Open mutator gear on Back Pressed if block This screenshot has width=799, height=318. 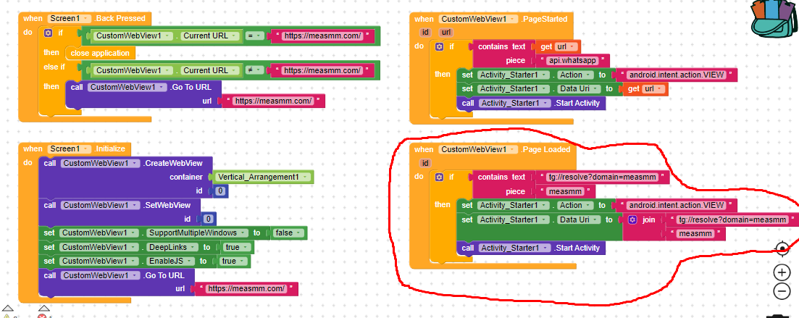click(x=48, y=33)
